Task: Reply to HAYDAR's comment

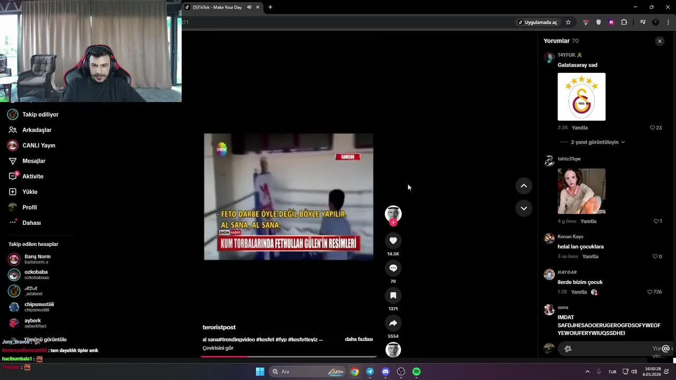Action: pyautogui.click(x=579, y=292)
